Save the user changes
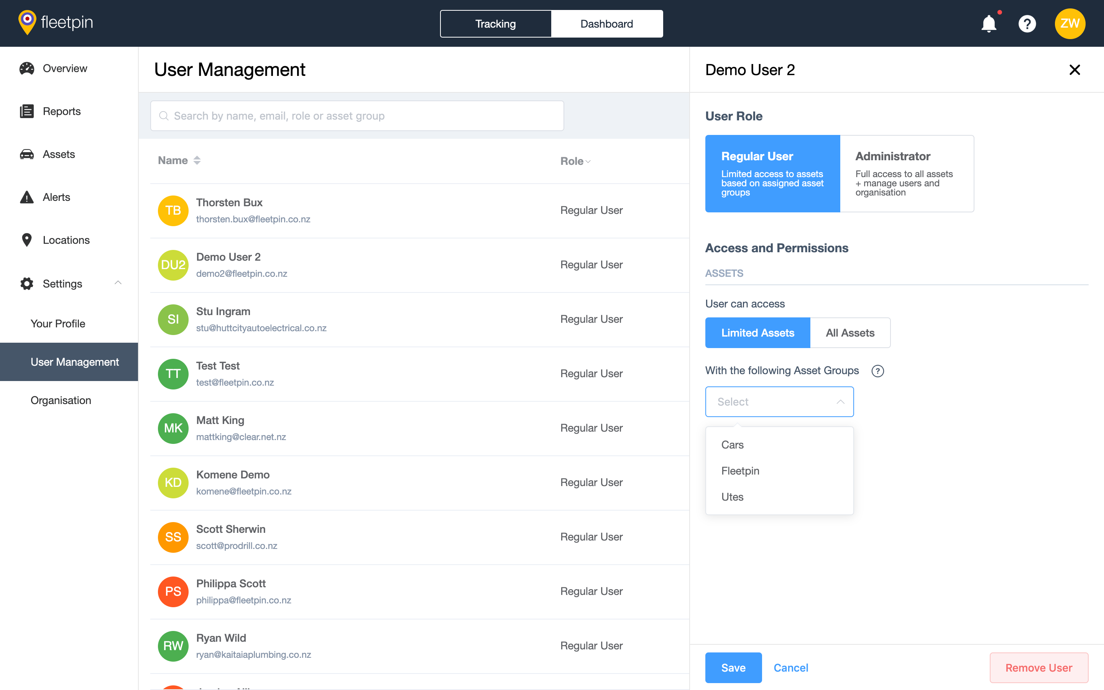This screenshot has width=1104, height=690. tap(733, 668)
